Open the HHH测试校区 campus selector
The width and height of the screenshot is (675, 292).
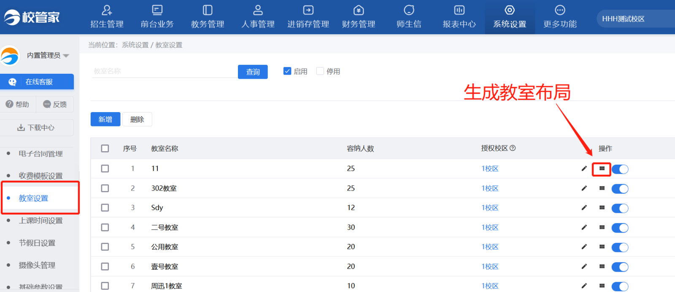(x=636, y=19)
